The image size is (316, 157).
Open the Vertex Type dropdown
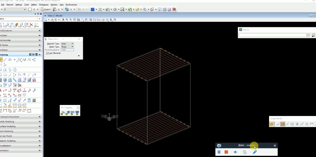pos(67,47)
